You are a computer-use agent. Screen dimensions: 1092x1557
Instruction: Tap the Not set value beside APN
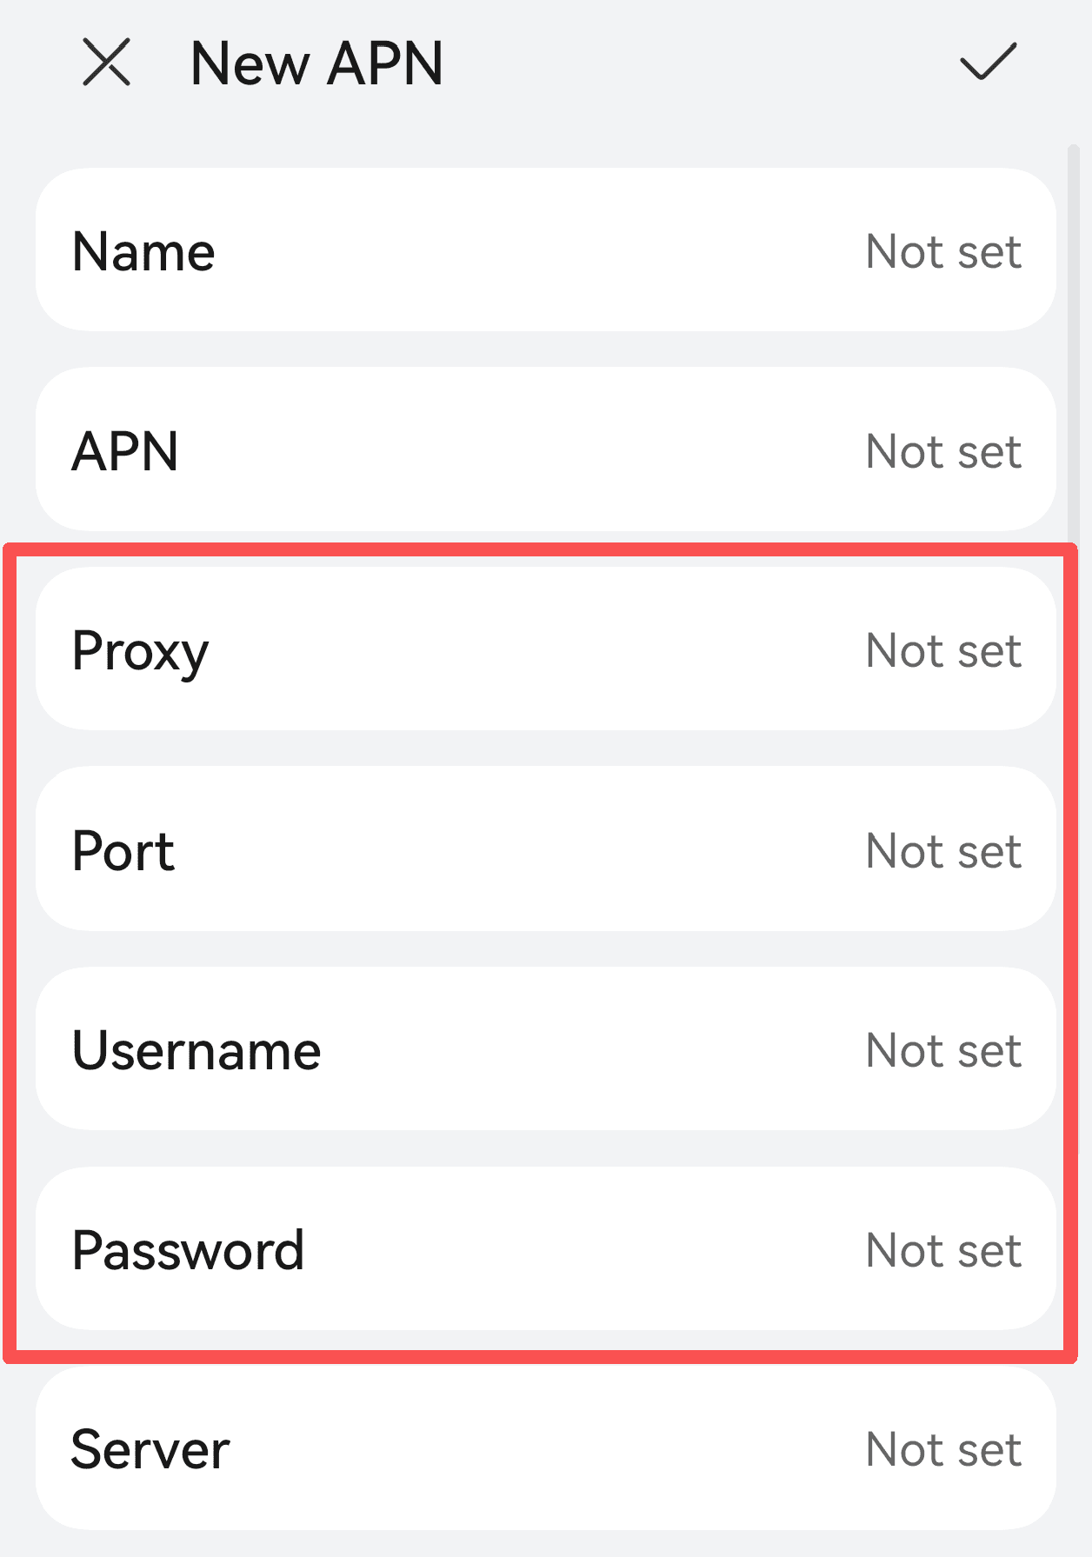[x=943, y=452]
